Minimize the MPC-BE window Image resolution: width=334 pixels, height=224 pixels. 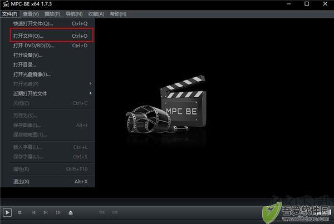[288, 4]
